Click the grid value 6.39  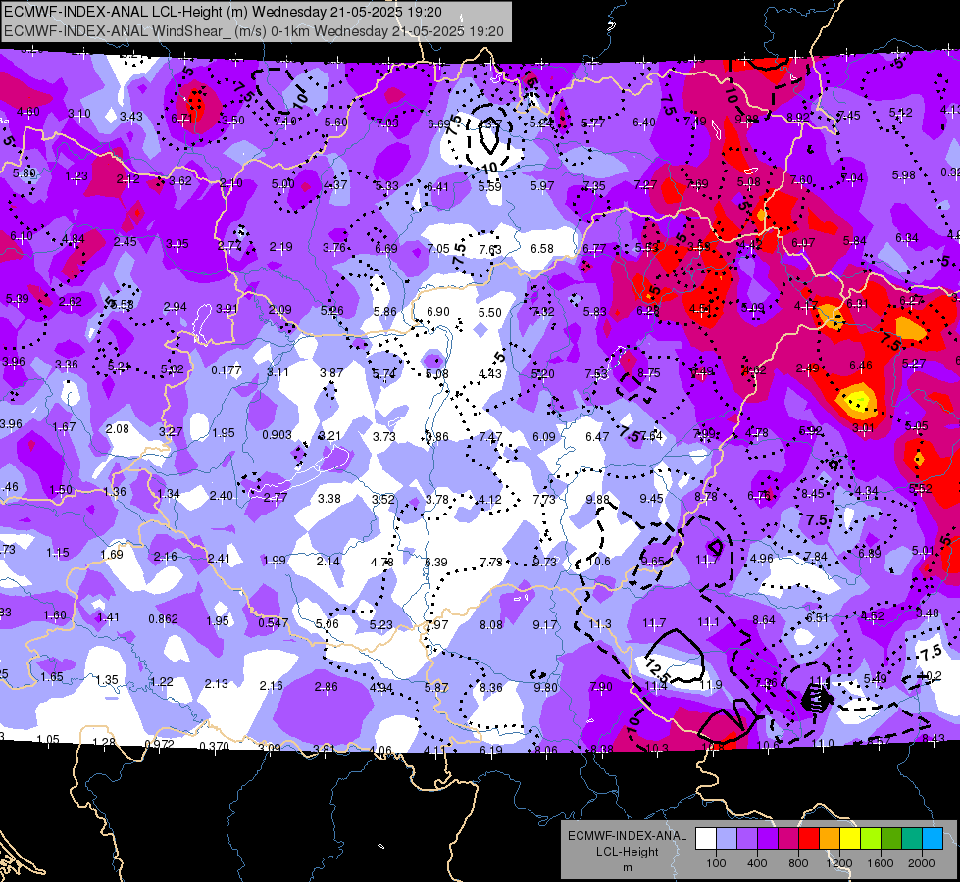tap(436, 562)
